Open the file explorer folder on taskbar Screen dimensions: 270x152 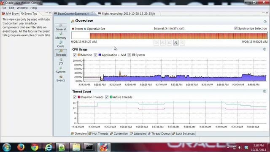click(76, 147)
